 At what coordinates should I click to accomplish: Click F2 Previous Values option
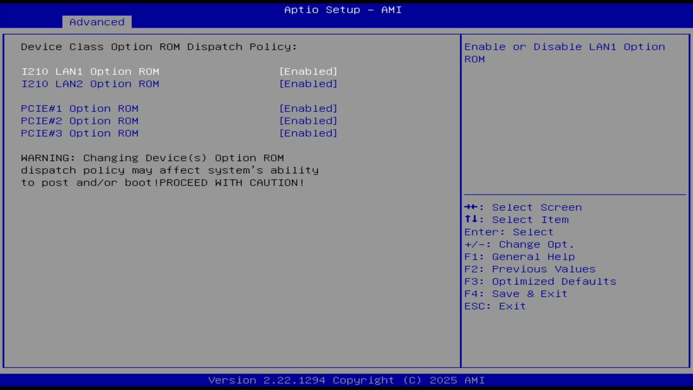coord(529,269)
